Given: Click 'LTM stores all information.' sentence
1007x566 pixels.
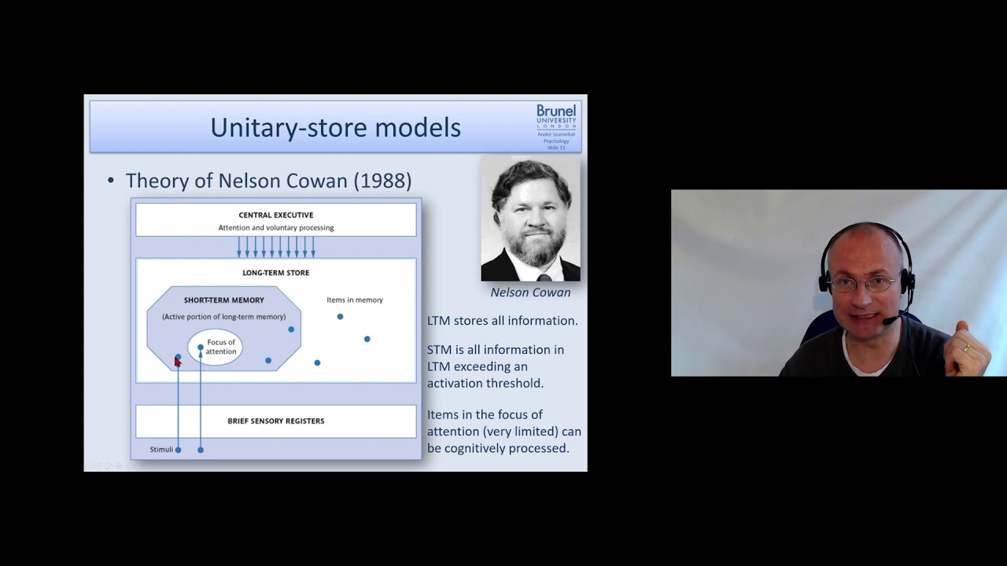Looking at the screenshot, I should pyautogui.click(x=503, y=321).
